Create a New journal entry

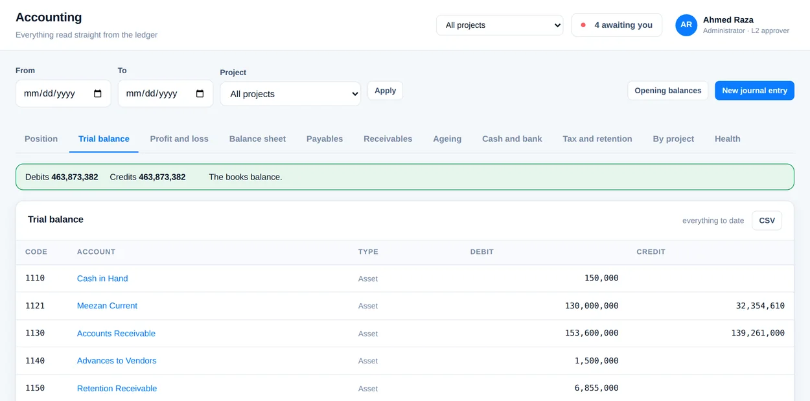point(754,91)
